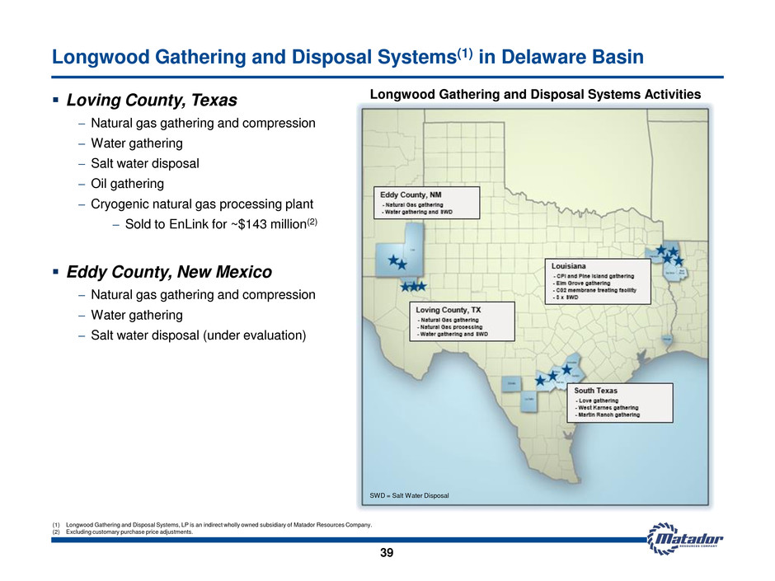
Task: Click 'Cryogenic natural gas processing plant' bullet
Action: click(202, 204)
